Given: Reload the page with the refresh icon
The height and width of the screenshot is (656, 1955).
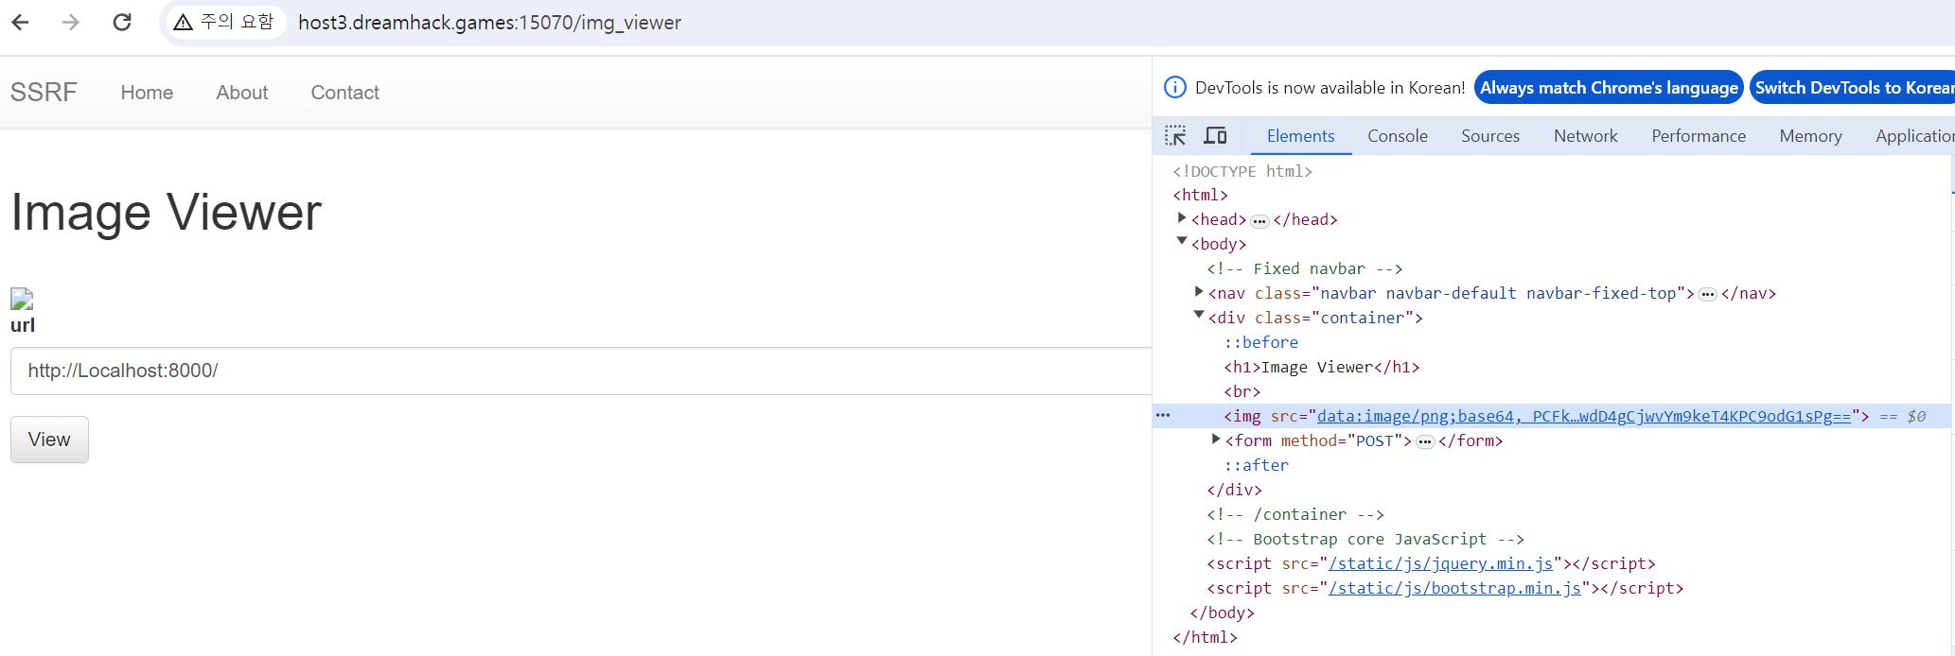Looking at the screenshot, I should tap(122, 23).
